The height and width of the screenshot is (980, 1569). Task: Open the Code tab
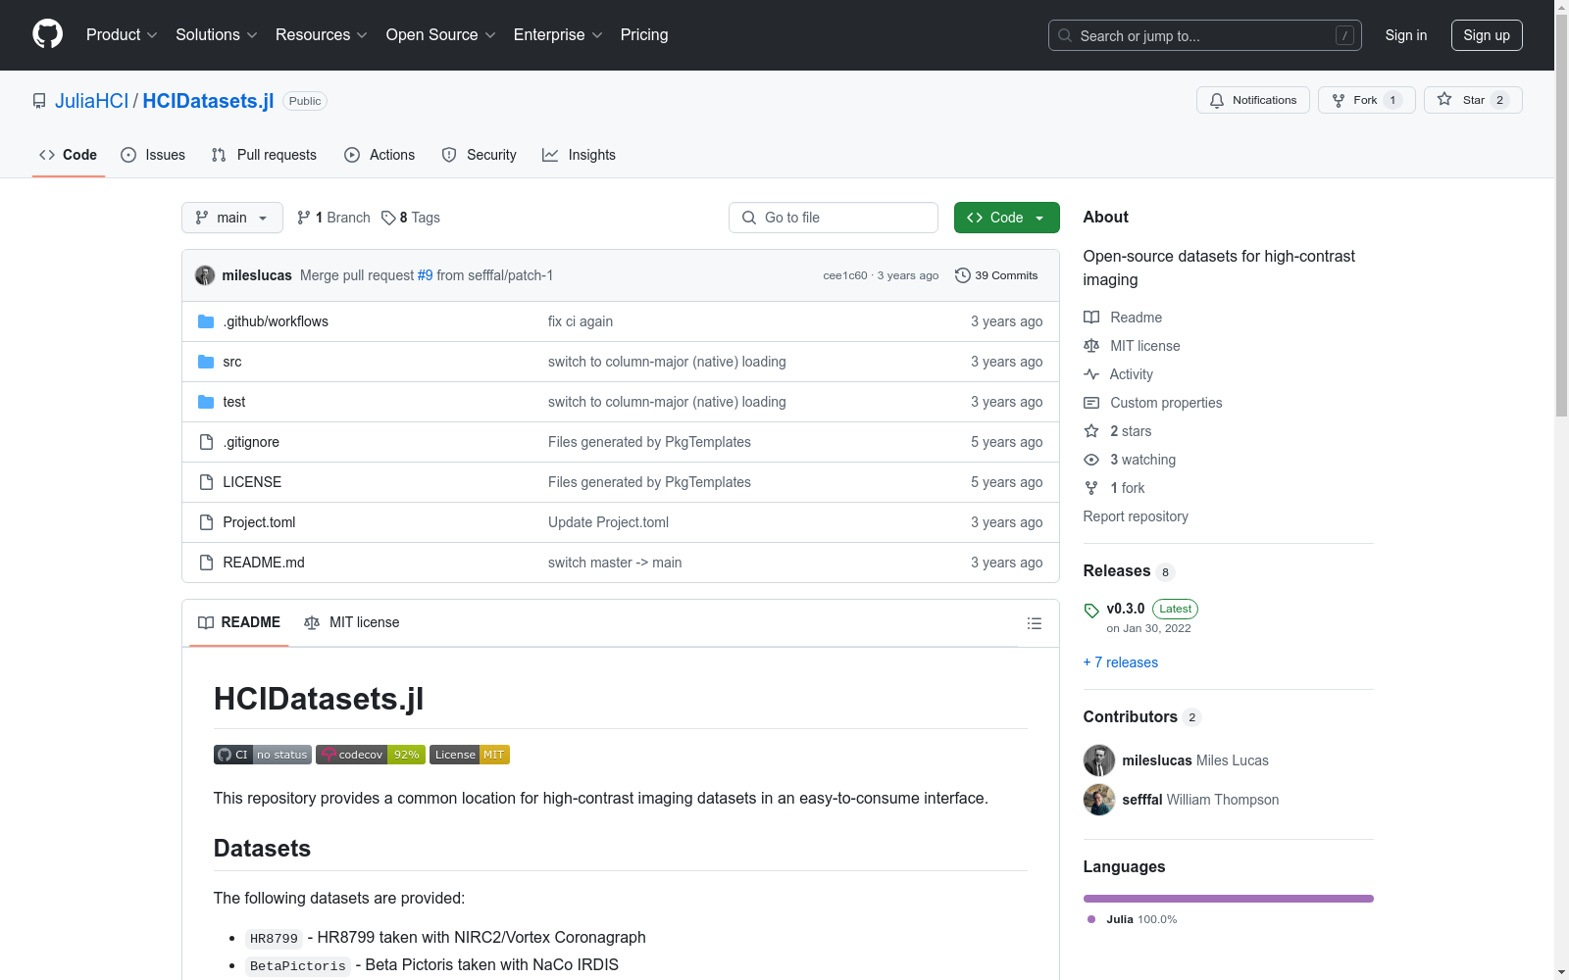69,155
